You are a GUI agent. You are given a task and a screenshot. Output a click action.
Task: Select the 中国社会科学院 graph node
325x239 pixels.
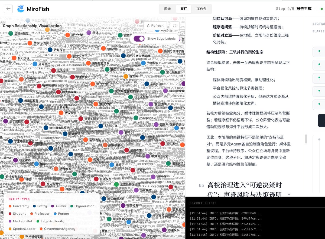pyautogui.click(x=109, y=219)
